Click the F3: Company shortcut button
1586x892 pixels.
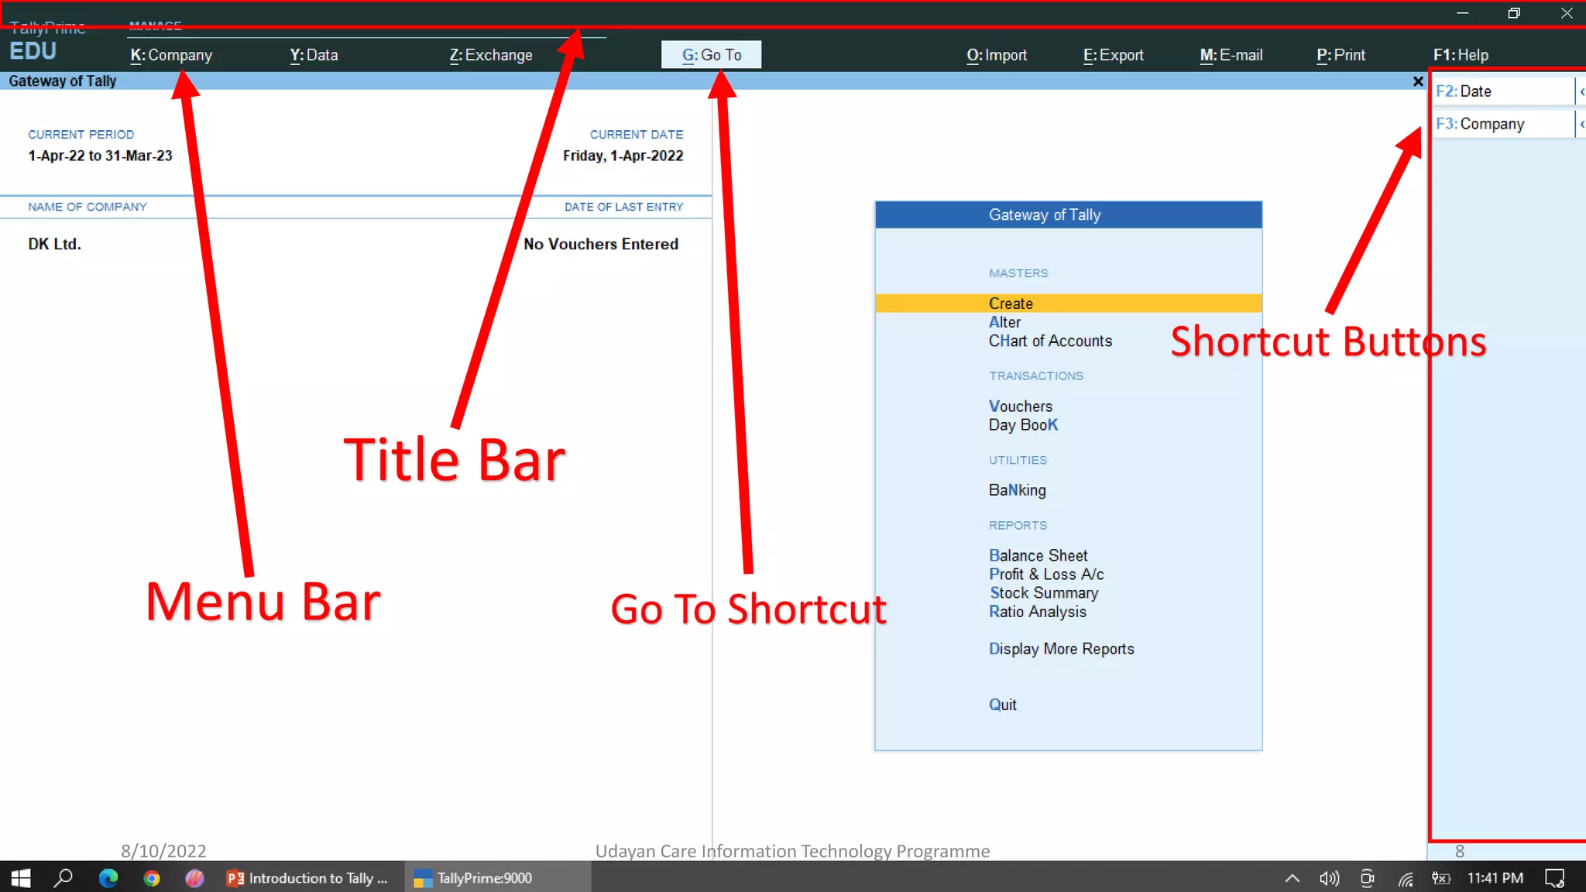(1502, 124)
